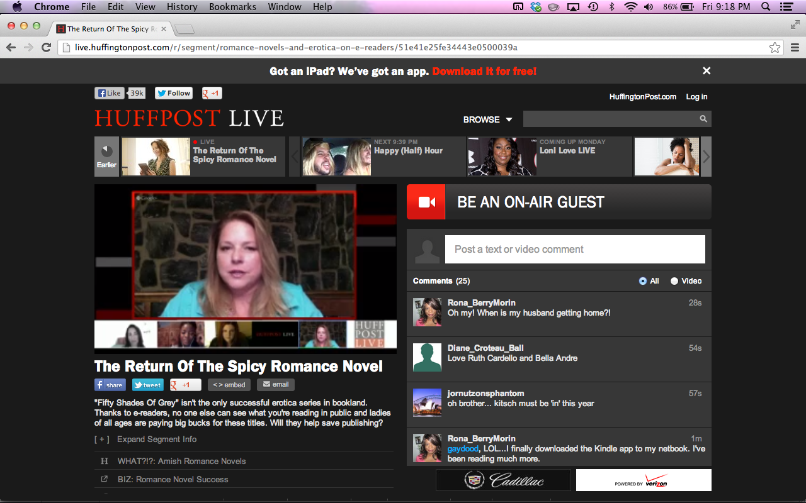Close the iPad app banner

pyautogui.click(x=707, y=71)
